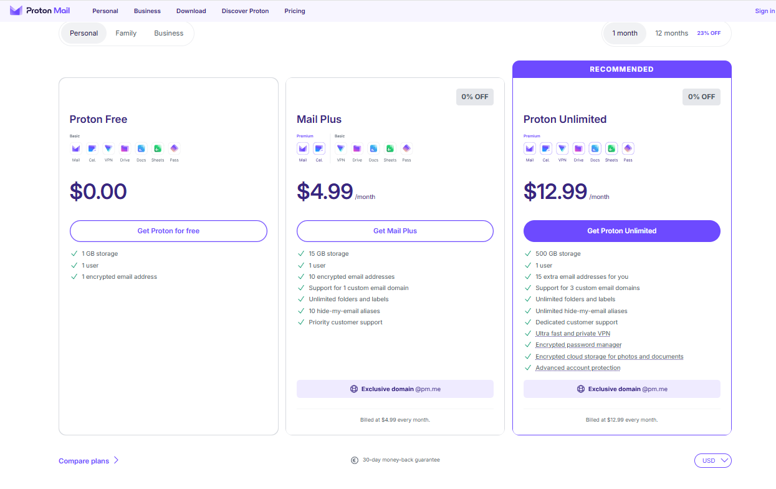Click Calendar icon in Proton Unlimited card
Screen dimensions: 776x489
[546, 148]
